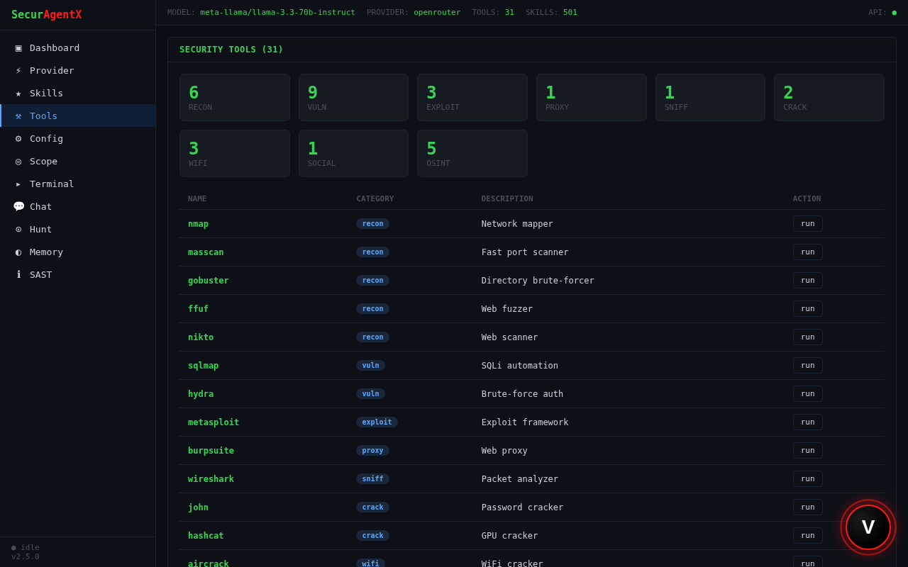Click the ffuf tool name
Image resolution: width=908 pixels, height=567 pixels.
coord(198,309)
